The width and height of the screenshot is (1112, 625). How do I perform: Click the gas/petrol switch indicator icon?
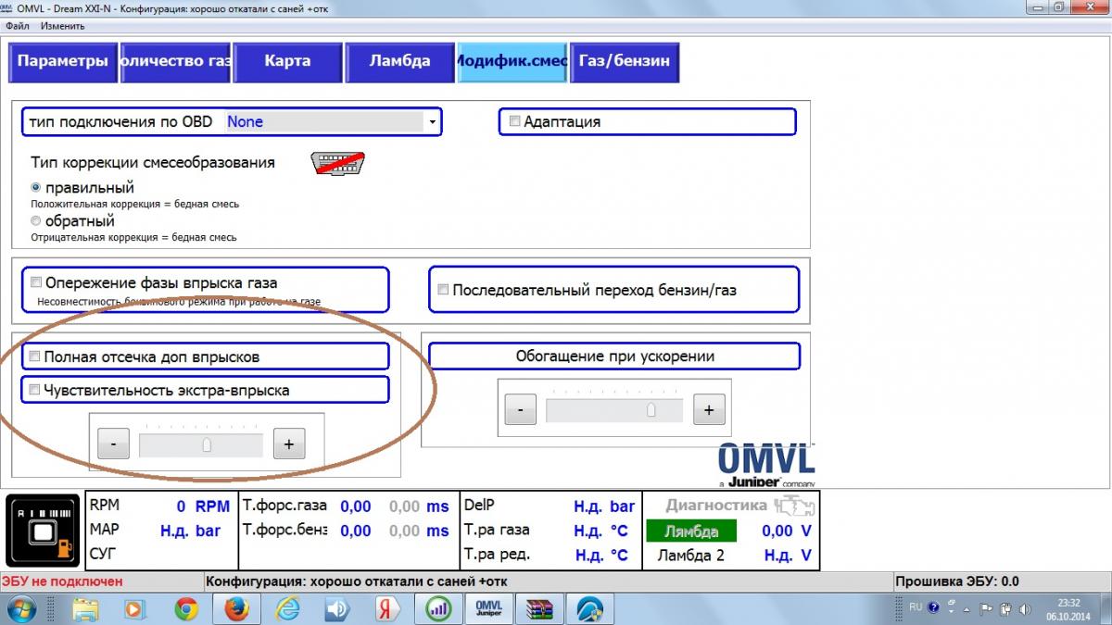43,531
